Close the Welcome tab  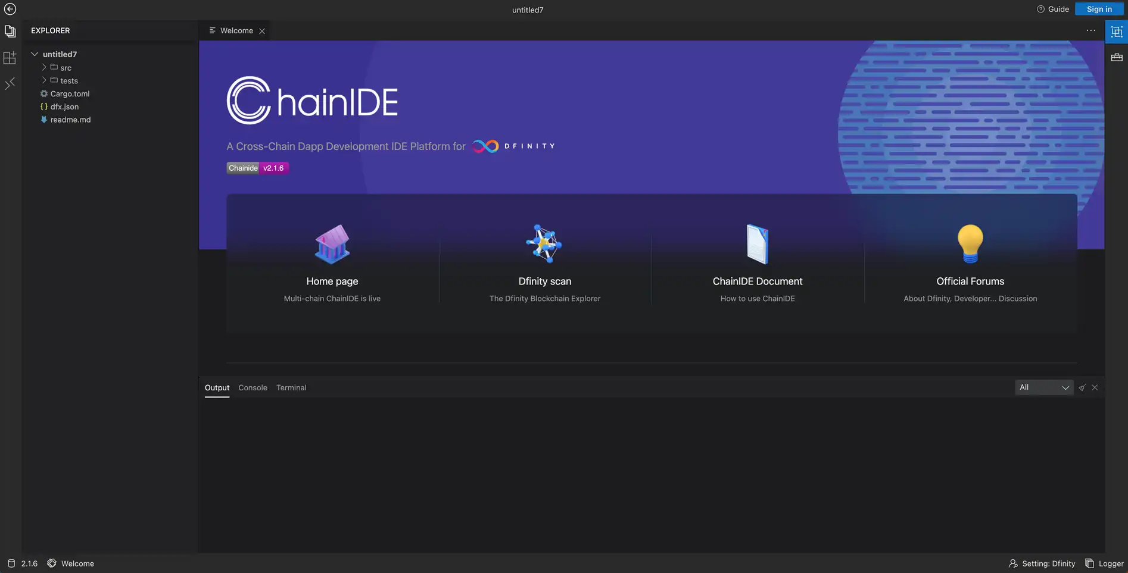tap(262, 31)
